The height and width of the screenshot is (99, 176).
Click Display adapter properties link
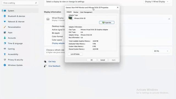(58, 43)
